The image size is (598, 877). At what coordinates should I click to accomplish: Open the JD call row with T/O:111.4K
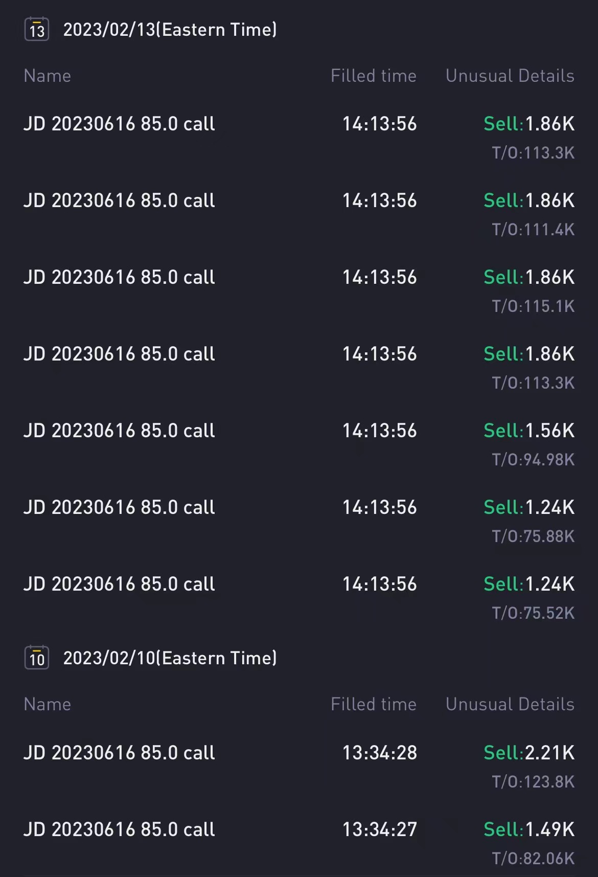coord(119,200)
